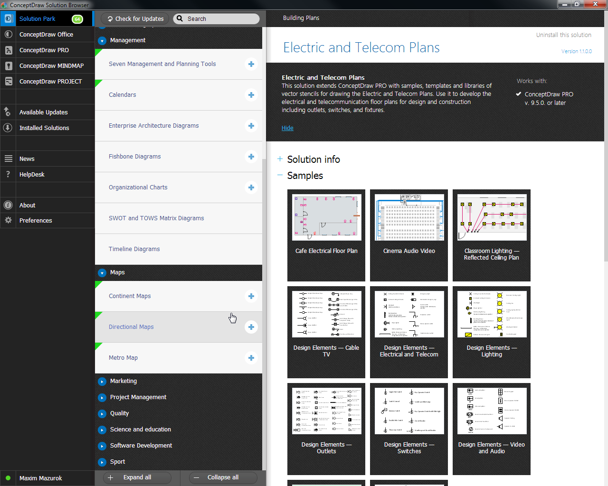608x486 pixels.
Task: Add Seven Management and Planning Tools via plus icon
Action: coord(251,64)
